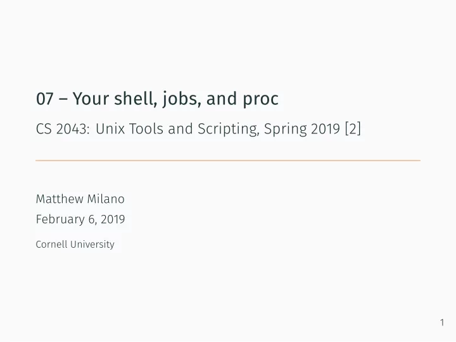Click the word 'Tools' in subtitle

(x=146, y=129)
